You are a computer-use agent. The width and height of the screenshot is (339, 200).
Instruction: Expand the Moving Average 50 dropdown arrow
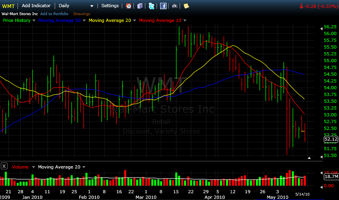pos(84,20)
